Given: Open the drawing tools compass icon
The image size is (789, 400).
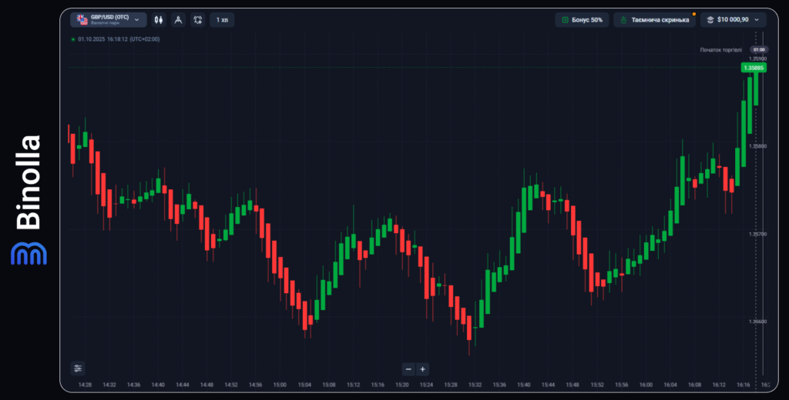Looking at the screenshot, I should click(178, 19).
